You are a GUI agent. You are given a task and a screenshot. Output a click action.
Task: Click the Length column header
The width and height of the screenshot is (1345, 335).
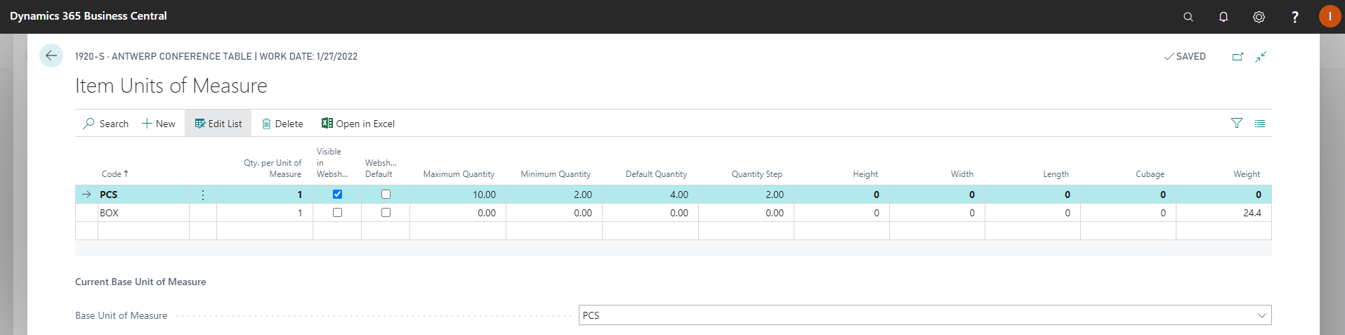coord(1056,174)
